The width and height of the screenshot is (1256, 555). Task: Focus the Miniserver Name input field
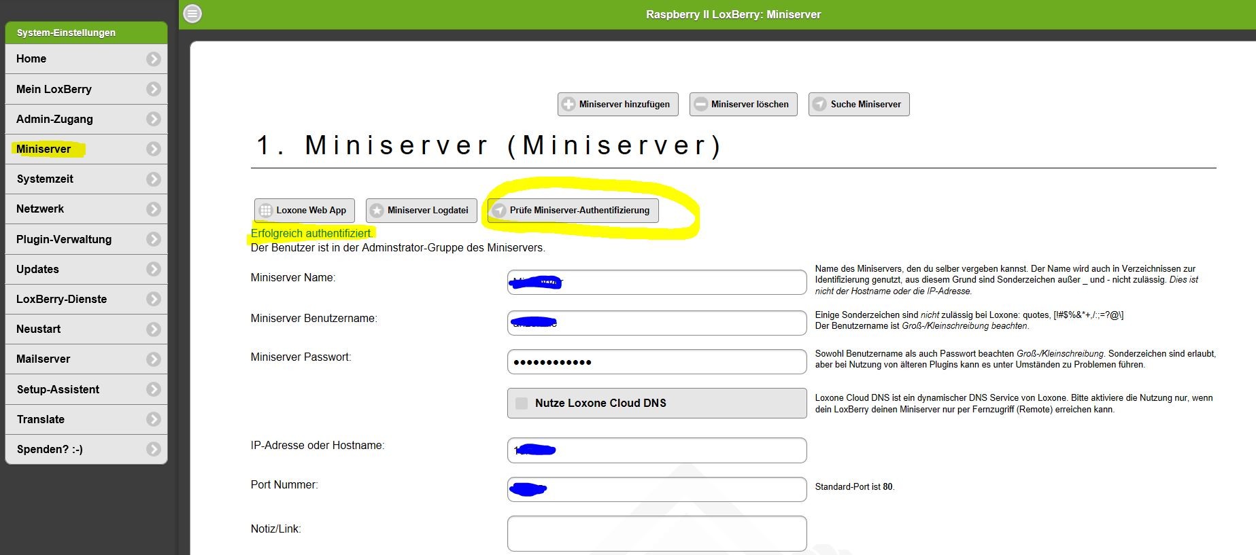tap(657, 283)
